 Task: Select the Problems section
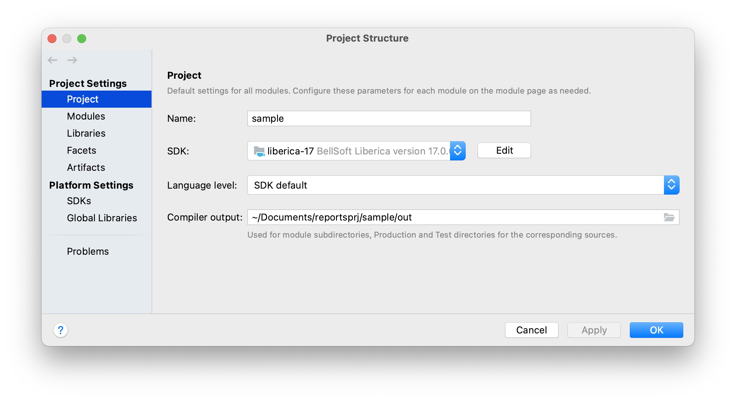pos(88,251)
